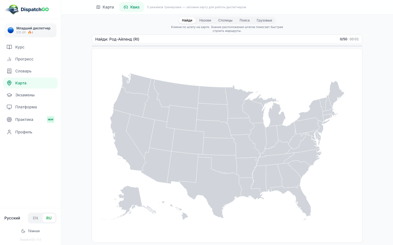This screenshot has width=393, height=245.
Task: Open Прогресс via the bar chart icon
Action: (x=9, y=59)
